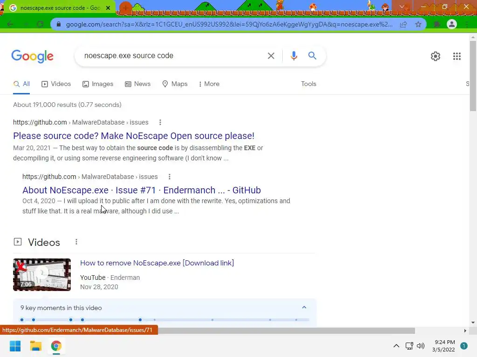Switch to the Maps results tab
The width and height of the screenshot is (477, 357).
[x=175, y=84]
